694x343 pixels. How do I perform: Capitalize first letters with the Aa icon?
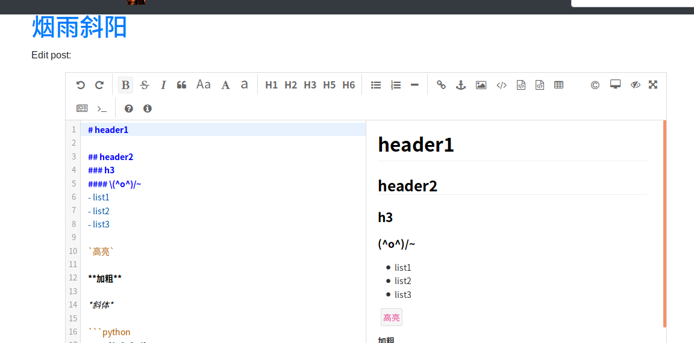[204, 84]
